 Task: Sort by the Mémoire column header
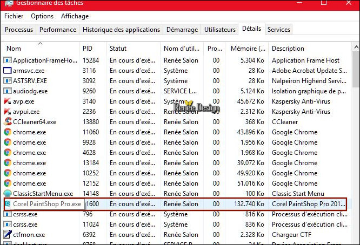pyautogui.click(x=247, y=49)
